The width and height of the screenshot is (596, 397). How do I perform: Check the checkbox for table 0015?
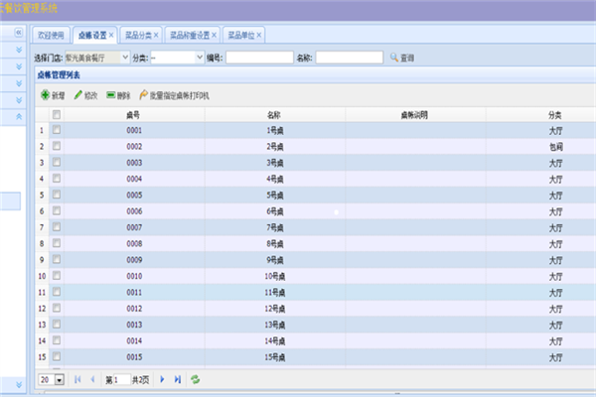(57, 356)
